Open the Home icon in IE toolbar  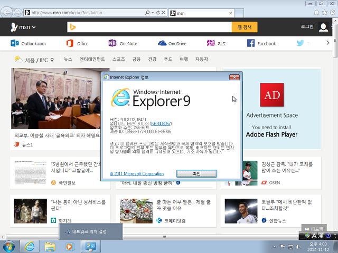(316, 13)
